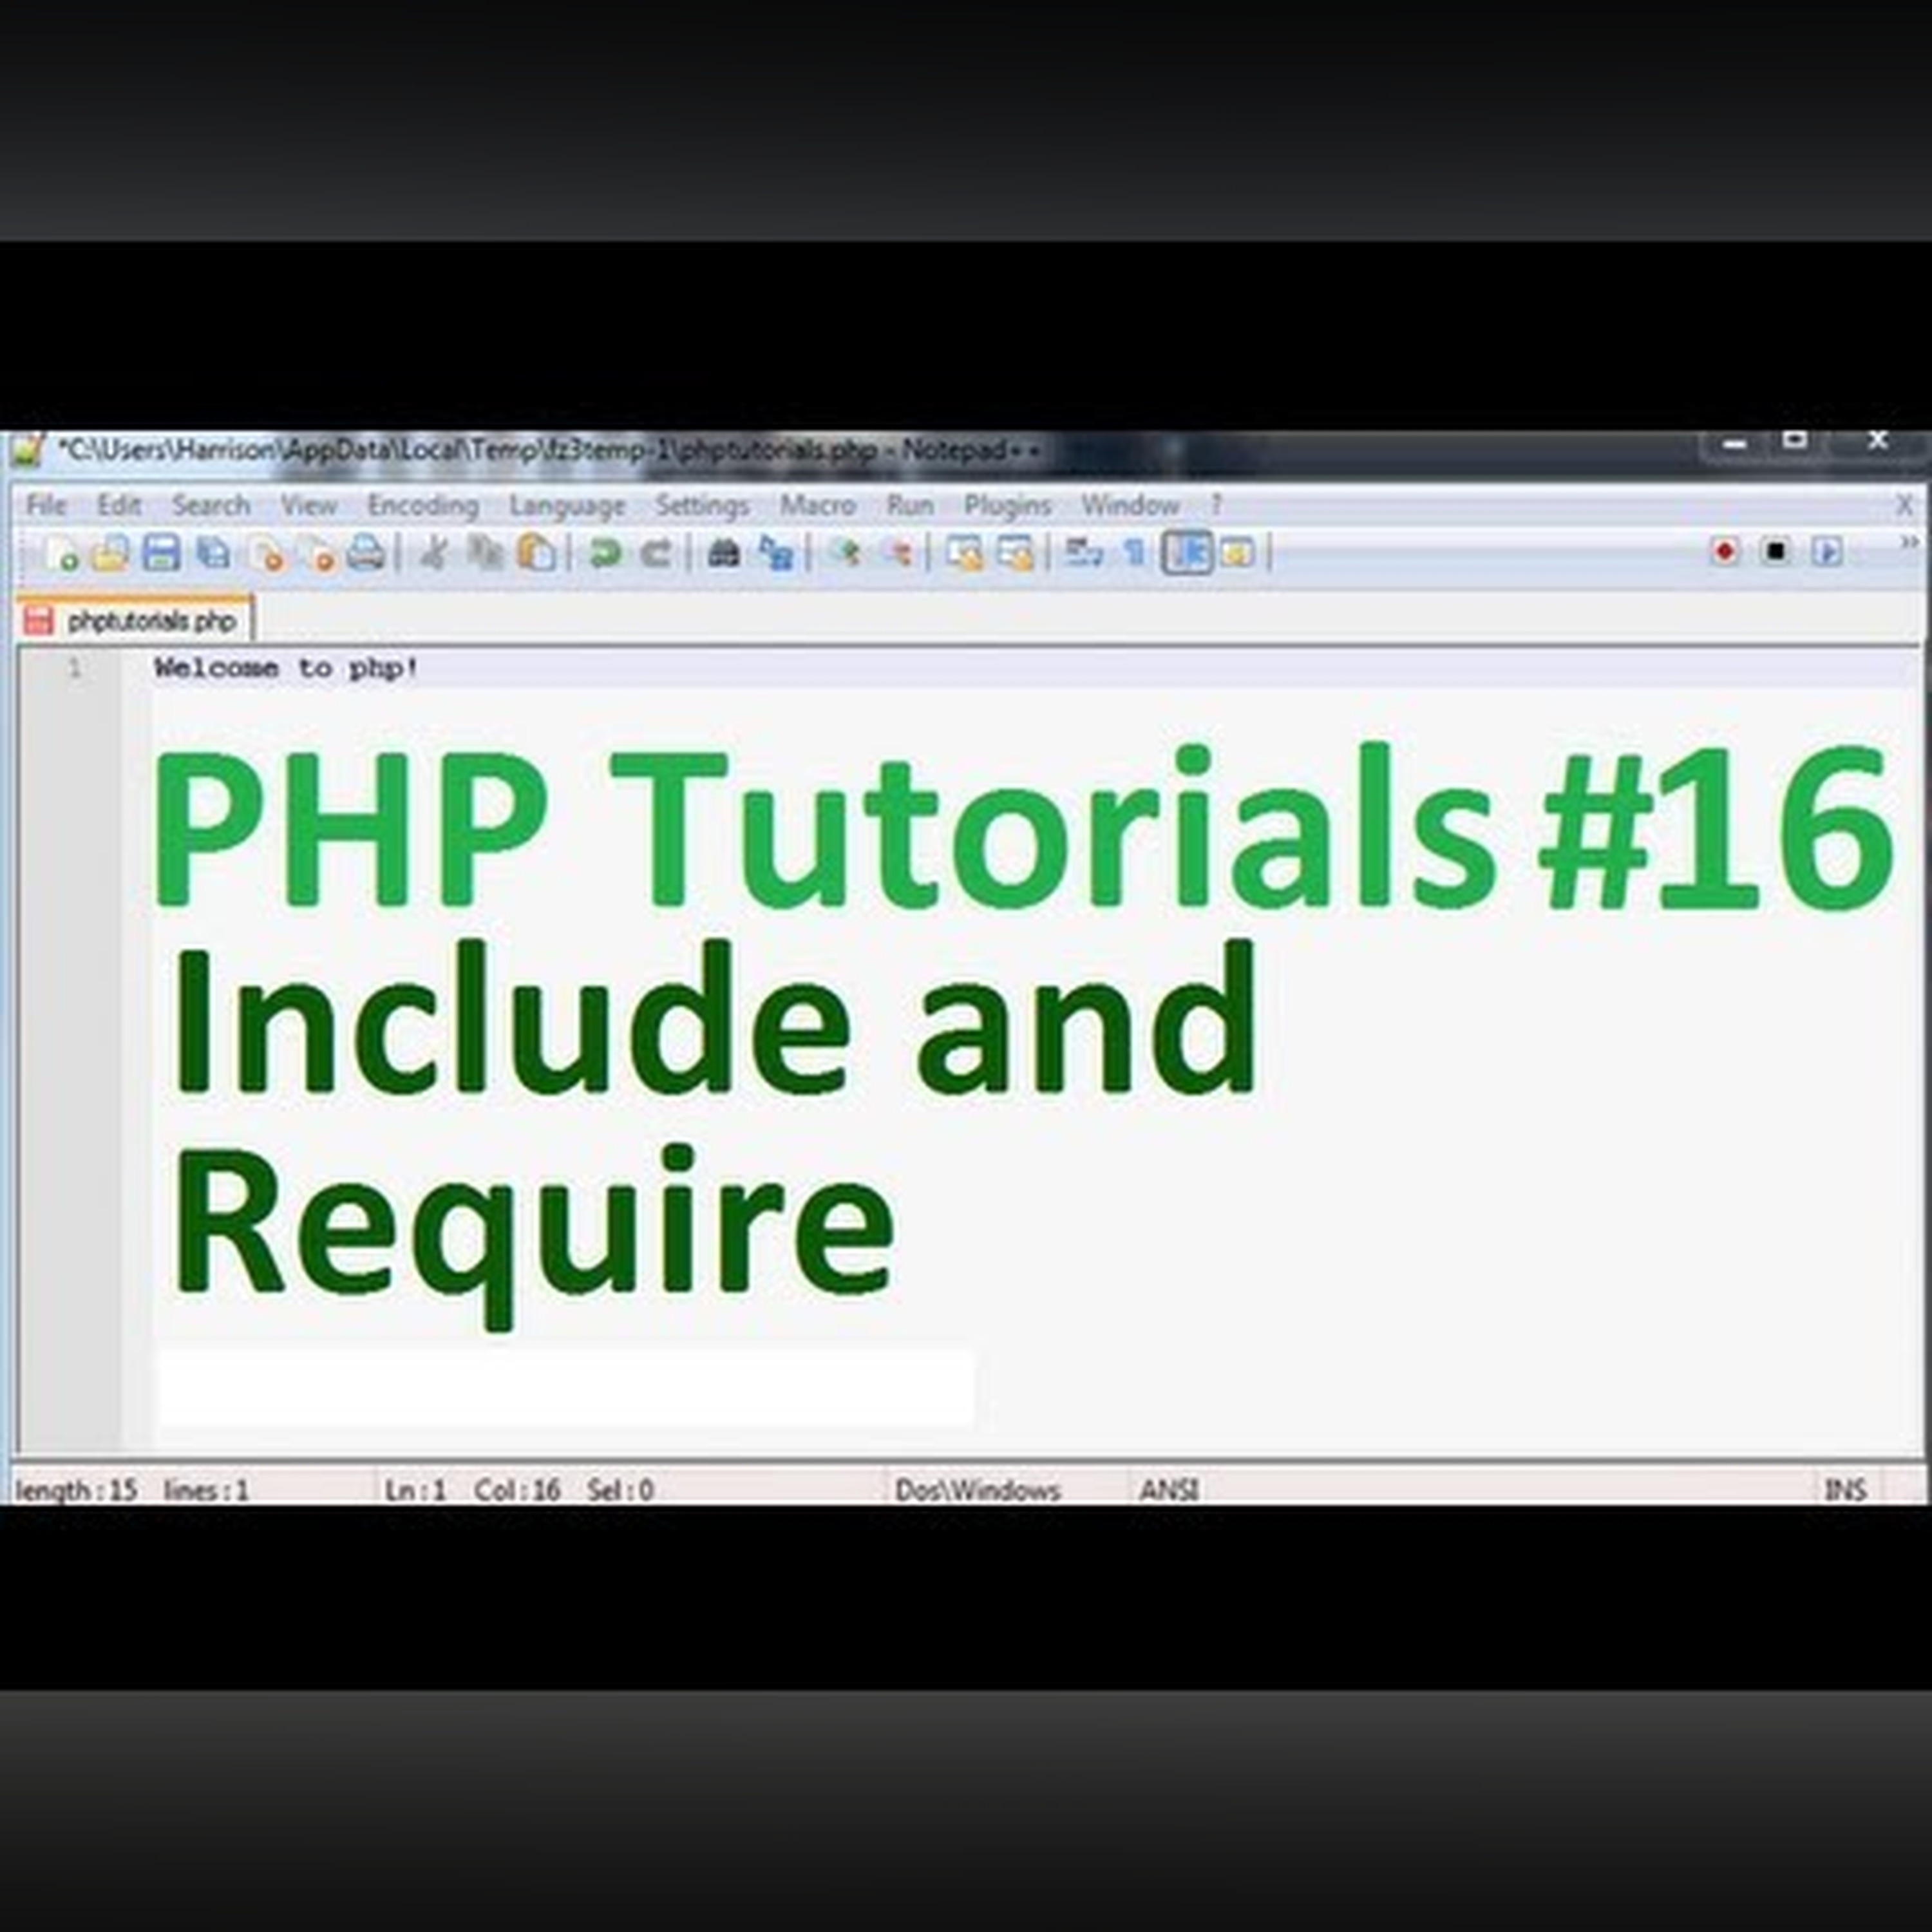Toggle Synchronize Horizontal Scrolling icon

pyautogui.click(x=1016, y=553)
